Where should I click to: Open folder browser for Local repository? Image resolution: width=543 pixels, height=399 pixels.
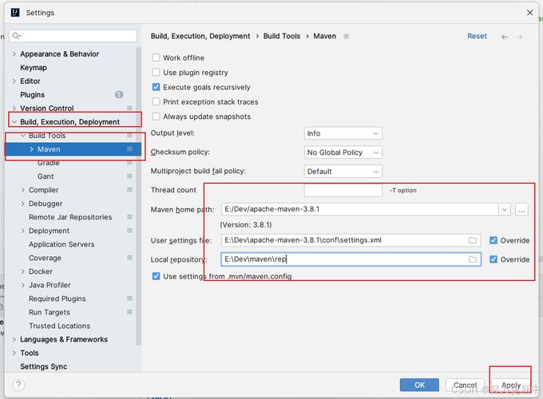pyautogui.click(x=473, y=259)
